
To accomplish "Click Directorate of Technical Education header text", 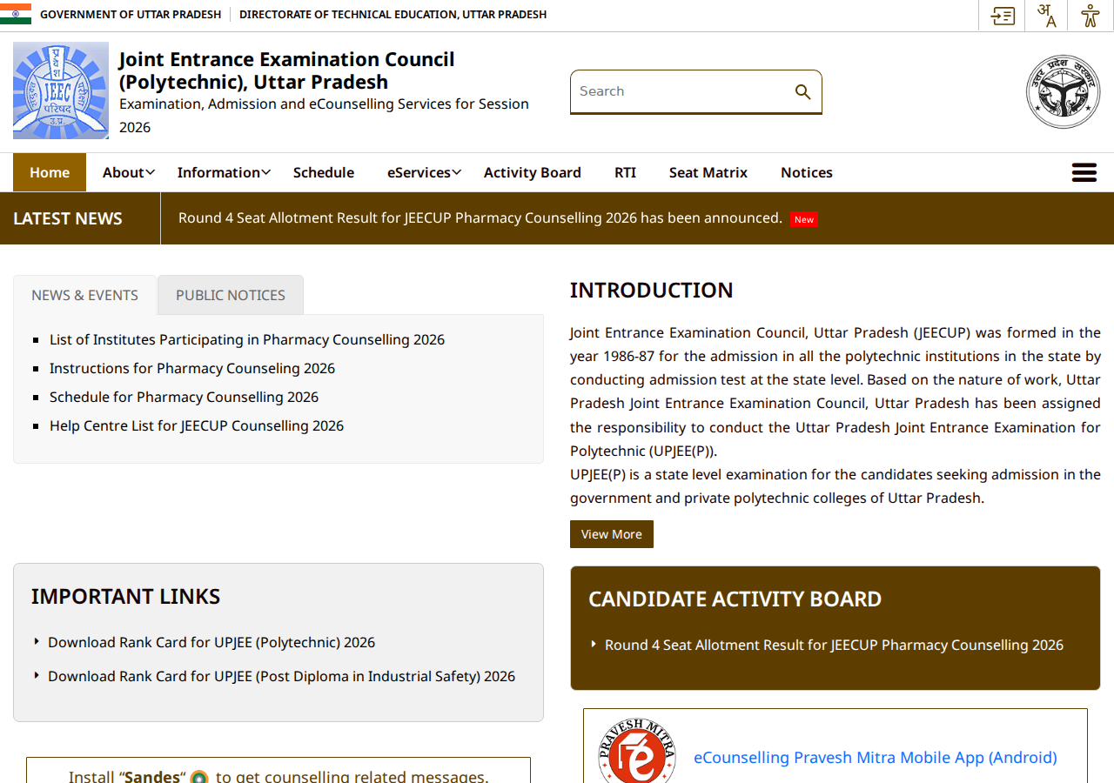I will point(393,14).
